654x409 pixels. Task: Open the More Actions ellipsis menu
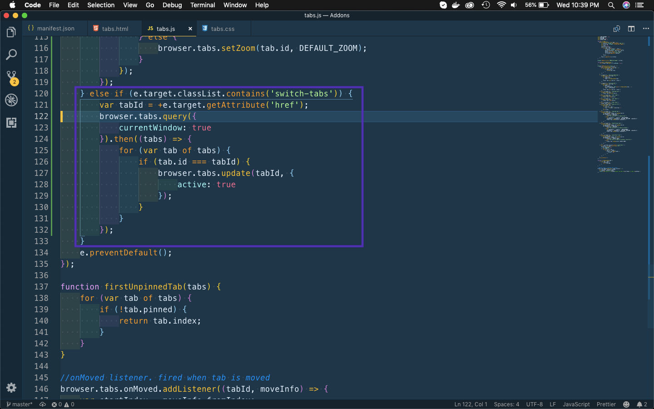pyautogui.click(x=646, y=29)
